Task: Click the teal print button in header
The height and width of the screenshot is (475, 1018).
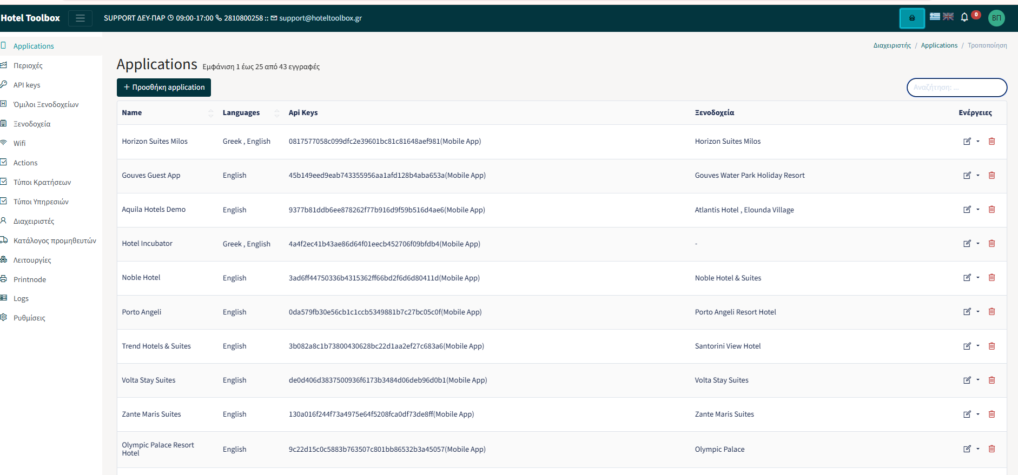Action: pos(912,18)
